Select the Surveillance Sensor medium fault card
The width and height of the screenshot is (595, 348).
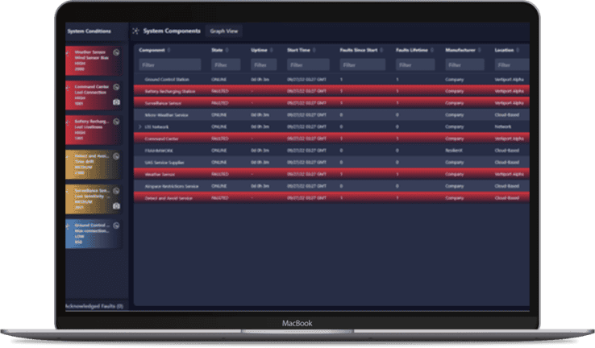94,199
